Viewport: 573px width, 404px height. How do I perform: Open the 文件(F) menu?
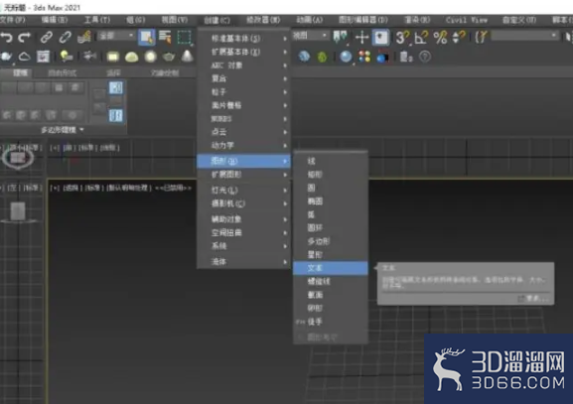[x=13, y=20]
